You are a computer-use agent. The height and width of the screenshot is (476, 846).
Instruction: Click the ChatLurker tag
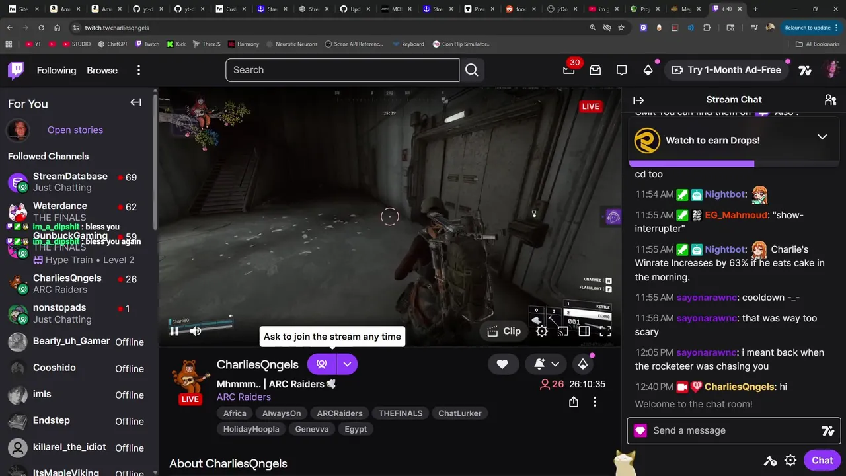(460, 413)
